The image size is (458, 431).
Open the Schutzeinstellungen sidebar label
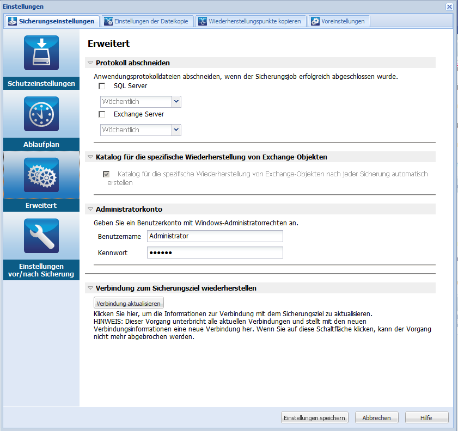tap(41, 83)
